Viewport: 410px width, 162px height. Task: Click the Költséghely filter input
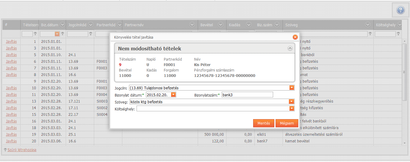tap(385, 34)
